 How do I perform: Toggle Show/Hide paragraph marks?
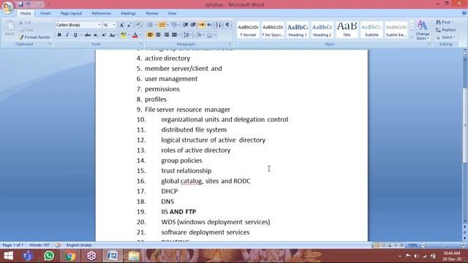pos(227,25)
